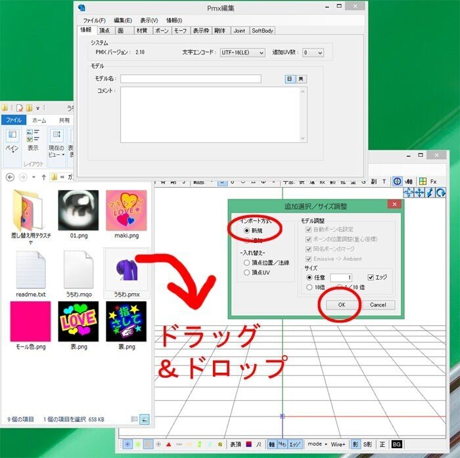Viewport: 460px width, 458px height.
Task: Open the 編集(E) menu
Action: click(123, 20)
